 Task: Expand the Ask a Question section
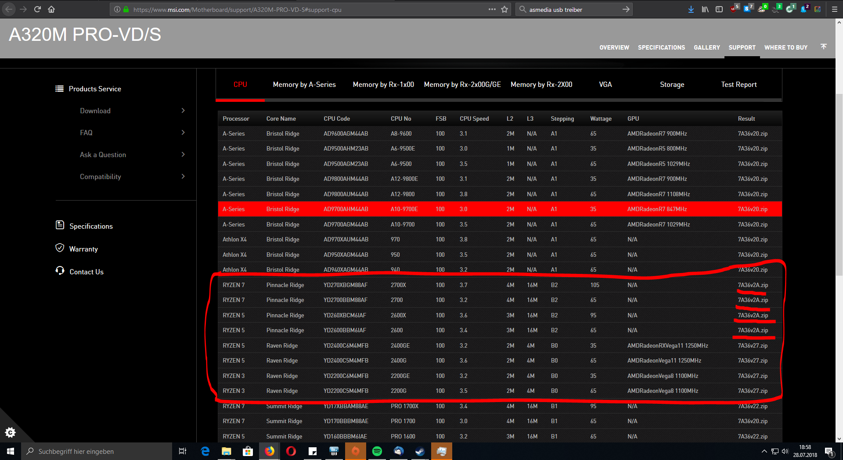point(132,155)
